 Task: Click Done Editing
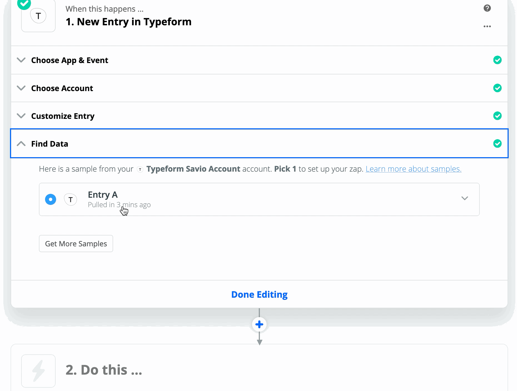point(259,294)
